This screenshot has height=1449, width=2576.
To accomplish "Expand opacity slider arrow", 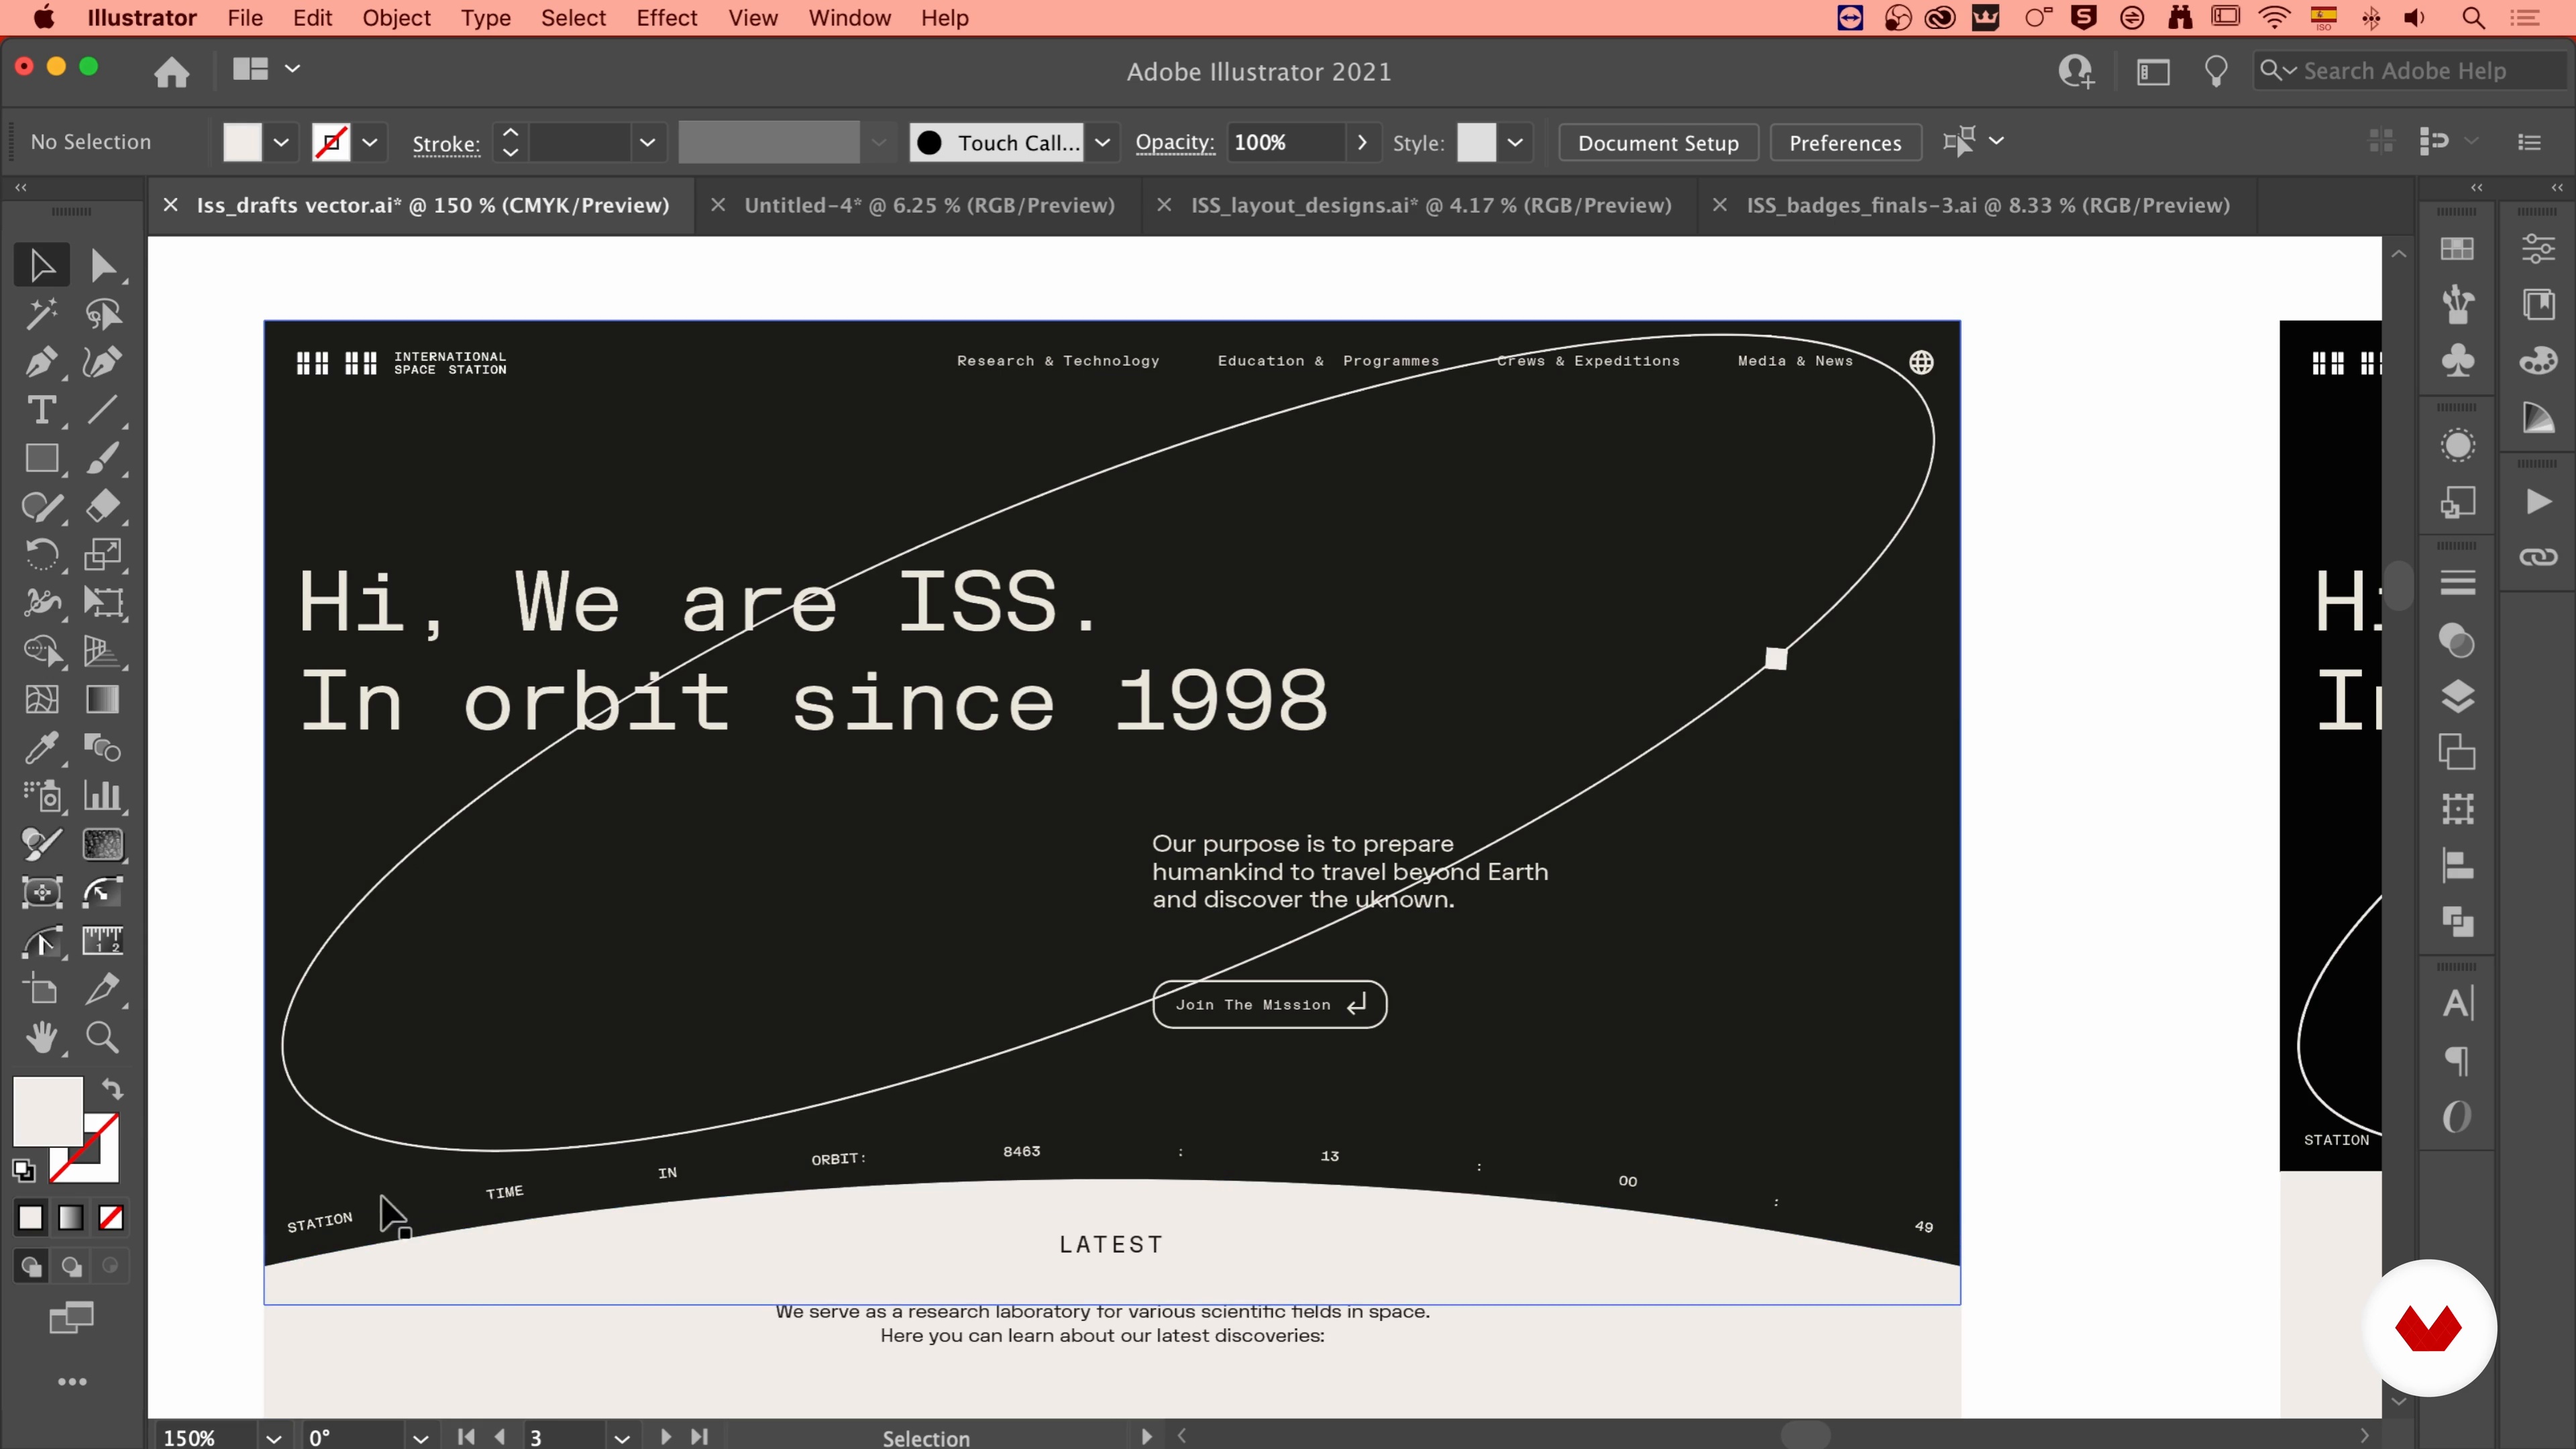I will [1361, 143].
